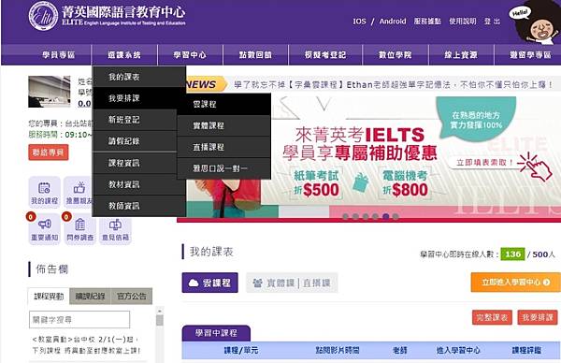This screenshot has height=363, width=561.
Task: Click the last carousel indicator dot
Action: pyautogui.click(x=396, y=216)
